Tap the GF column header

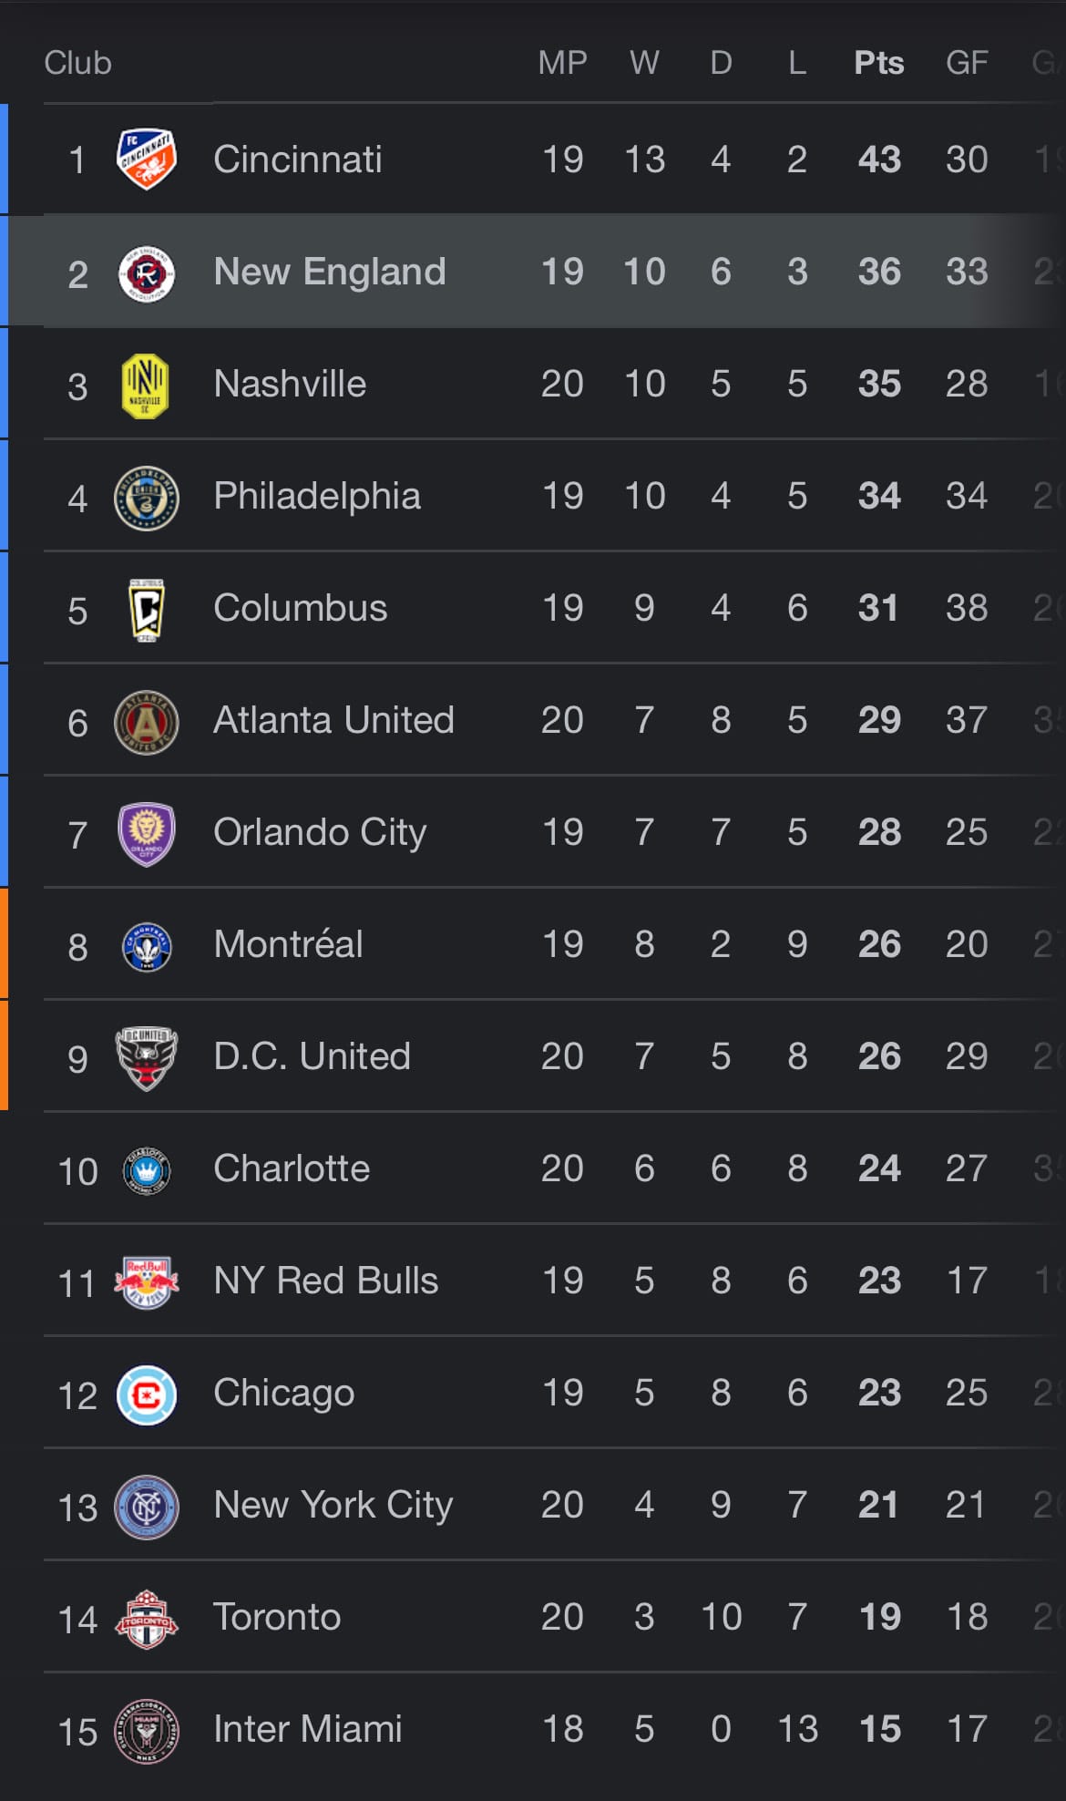pyautogui.click(x=967, y=63)
